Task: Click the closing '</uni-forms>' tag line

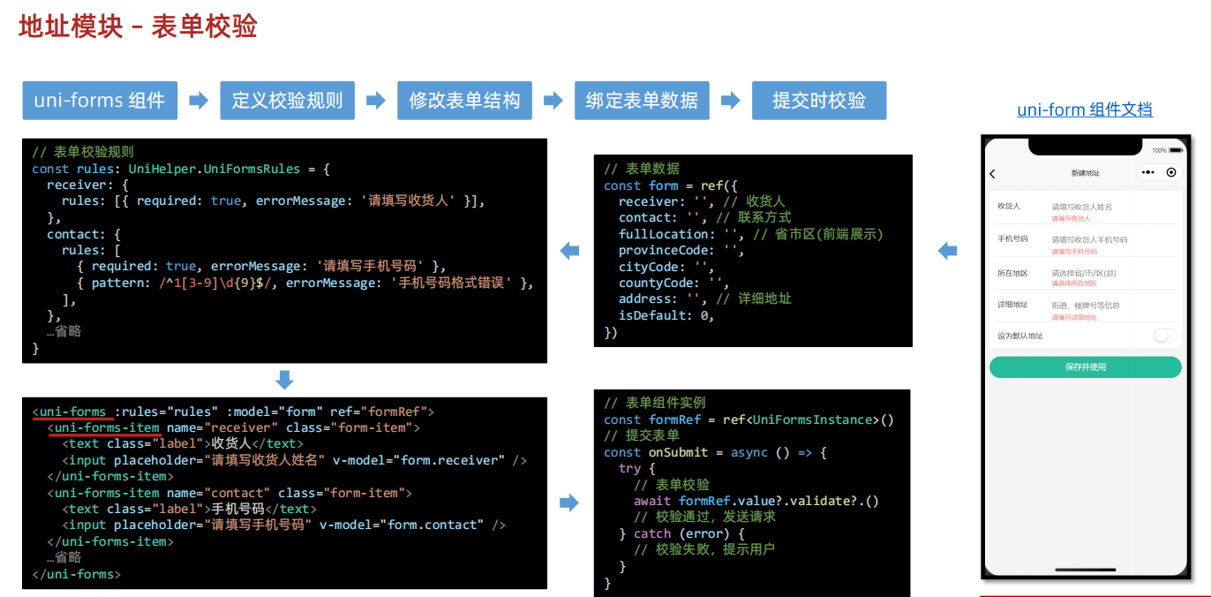Action: pyautogui.click(x=76, y=574)
